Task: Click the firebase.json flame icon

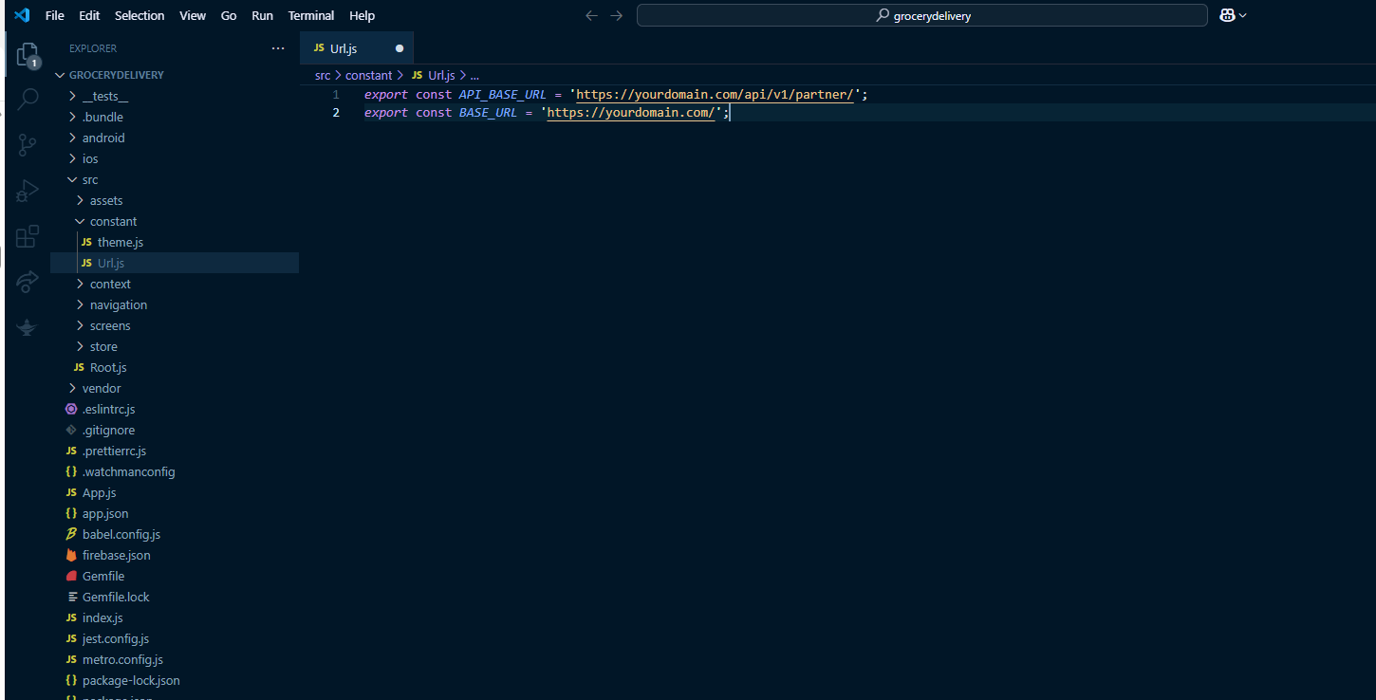Action: 71,555
